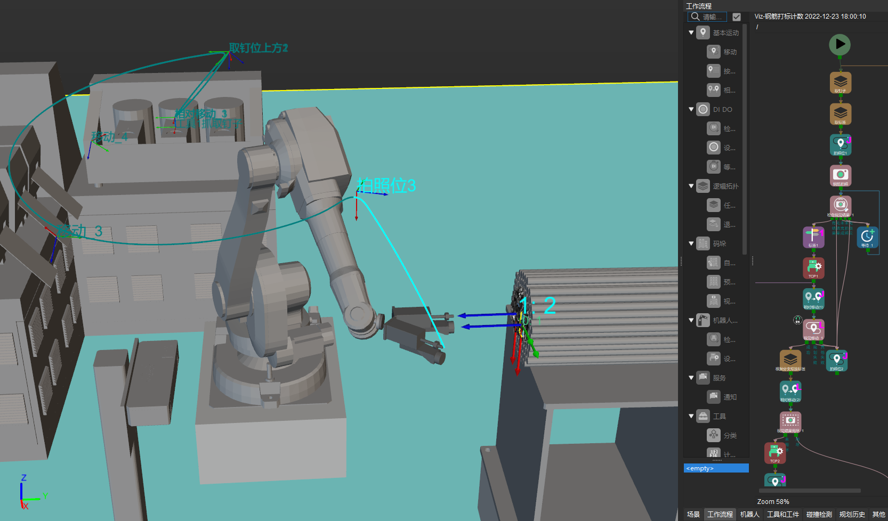Click the 移动 step in the library
The width and height of the screenshot is (888, 521).
[x=714, y=52]
